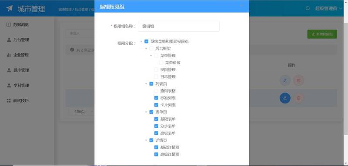Click the page vertical scrollbar
Viewport: 348px width, 166px height.
(346, 79)
